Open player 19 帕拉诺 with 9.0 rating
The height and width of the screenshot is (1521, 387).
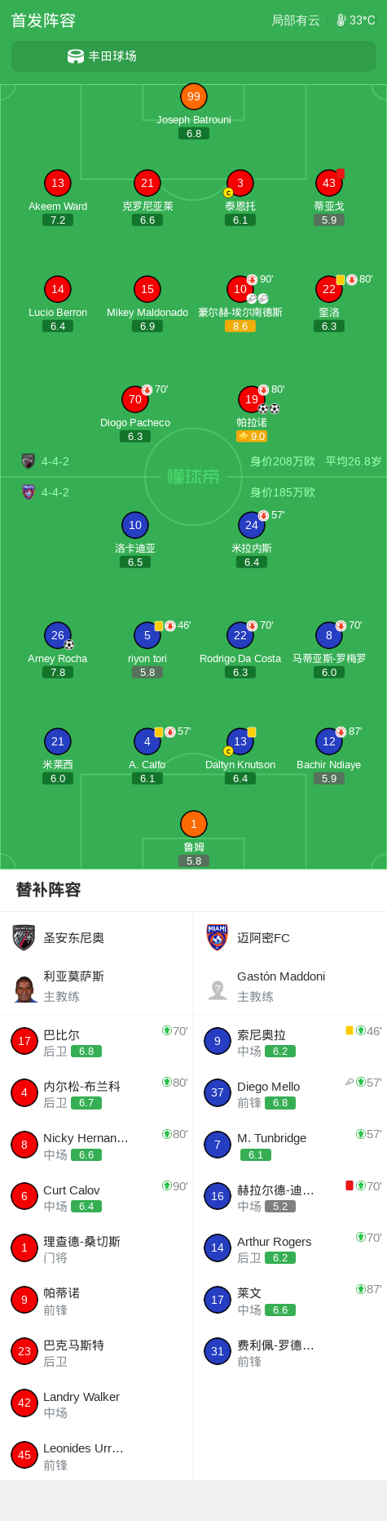[252, 399]
